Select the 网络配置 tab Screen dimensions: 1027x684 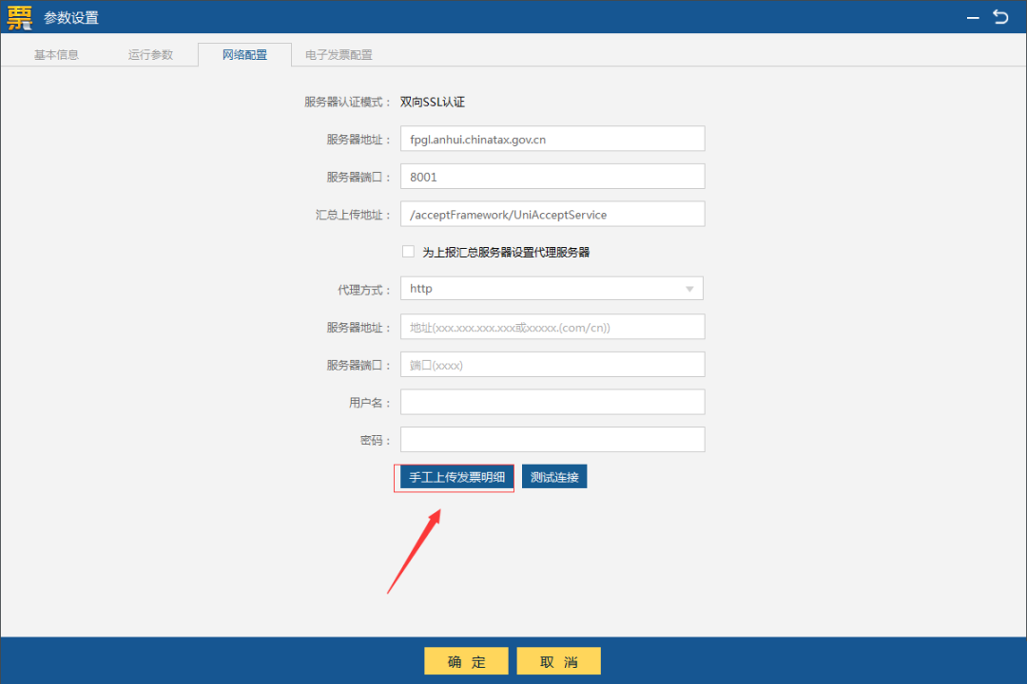click(x=244, y=55)
